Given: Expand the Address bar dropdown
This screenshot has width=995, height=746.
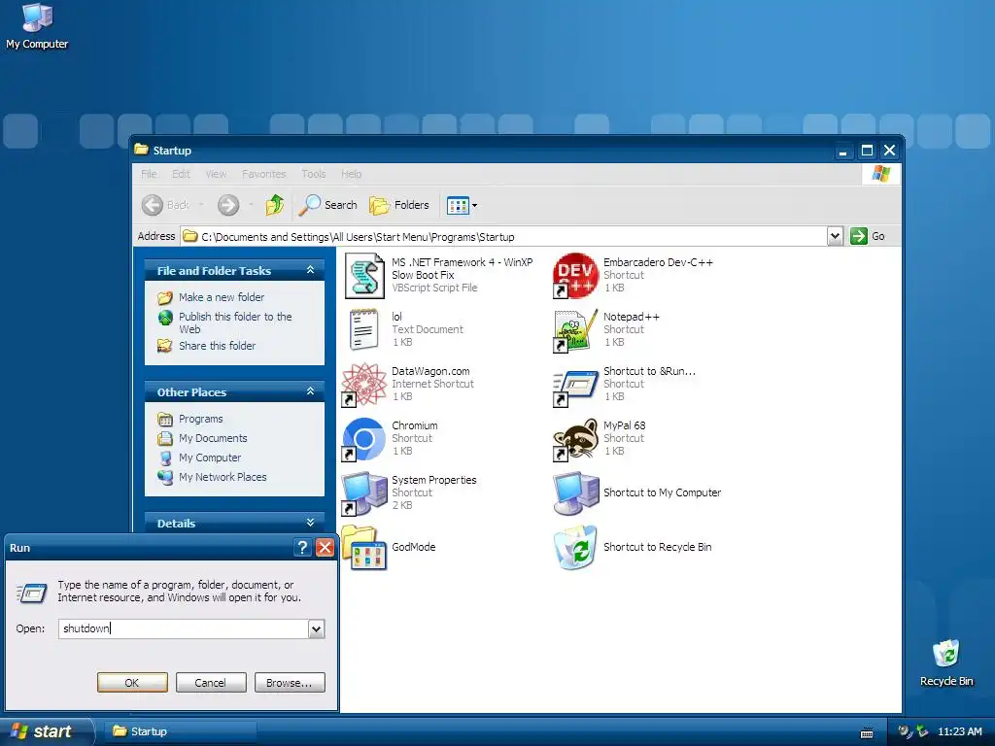Looking at the screenshot, I should click(x=835, y=237).
